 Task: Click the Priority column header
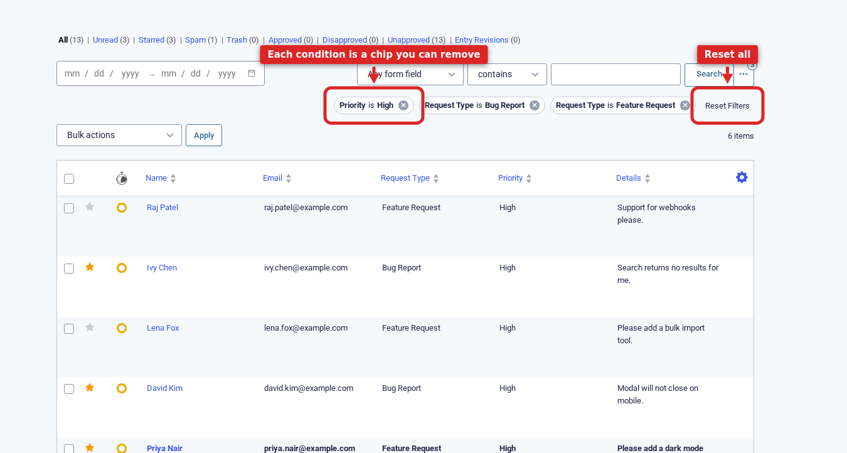tap(511, 178)
